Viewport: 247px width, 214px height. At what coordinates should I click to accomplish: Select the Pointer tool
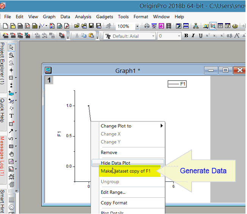[x=11, y=47]
